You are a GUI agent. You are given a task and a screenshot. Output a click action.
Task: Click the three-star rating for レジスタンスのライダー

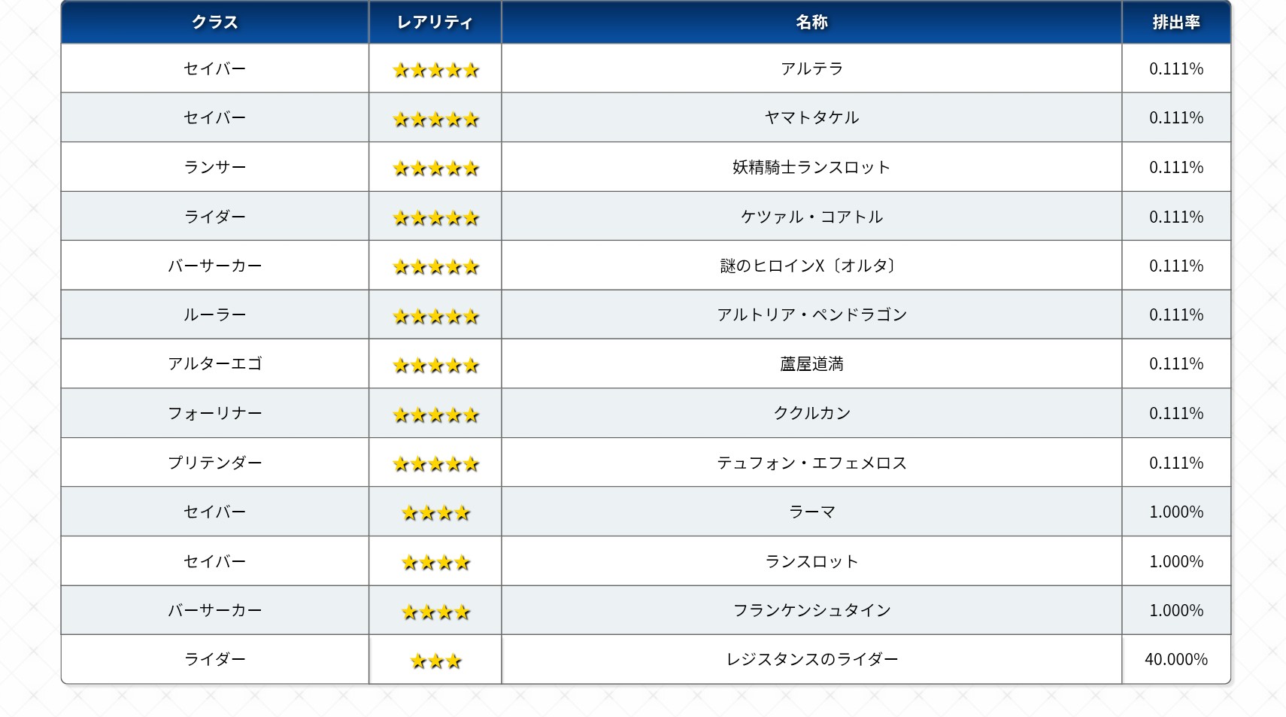[x=435, y=661]
